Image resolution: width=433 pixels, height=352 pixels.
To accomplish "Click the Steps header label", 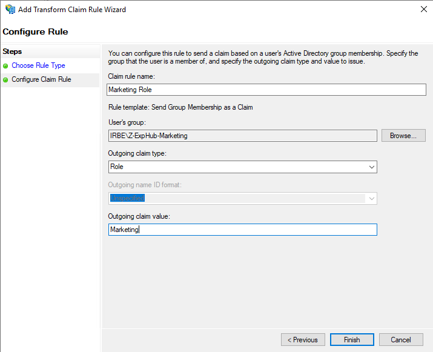I will (12, 51).
